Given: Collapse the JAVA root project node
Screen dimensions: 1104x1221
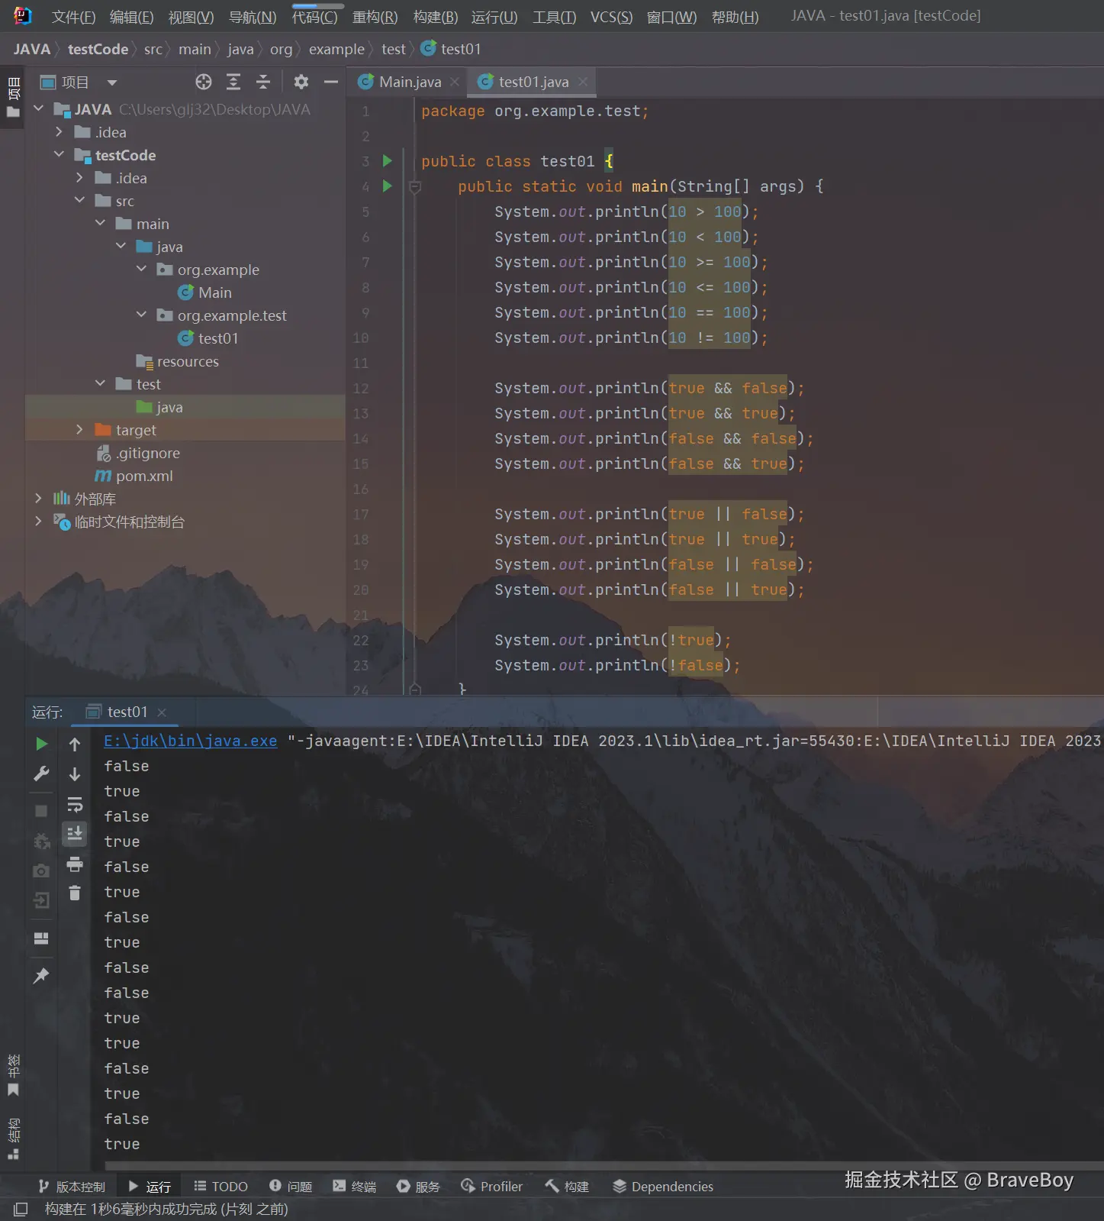Looking at the screenshot, I should [x=39, y=109].
